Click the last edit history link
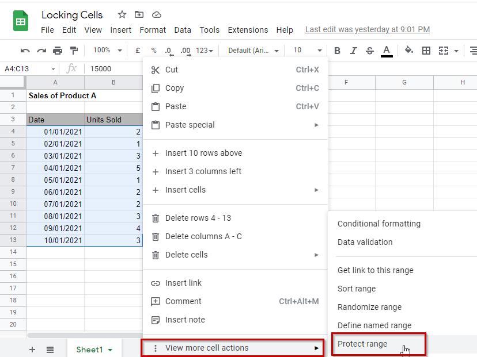 pos(368,29)
